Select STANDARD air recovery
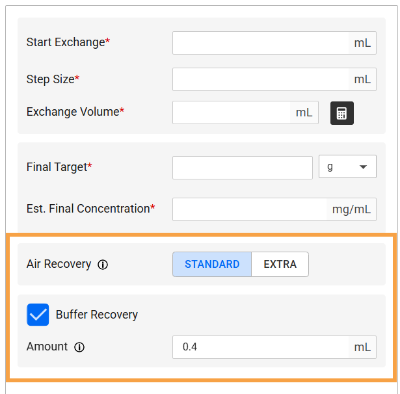This screenshot has height=394, width=400. [212, 265]
